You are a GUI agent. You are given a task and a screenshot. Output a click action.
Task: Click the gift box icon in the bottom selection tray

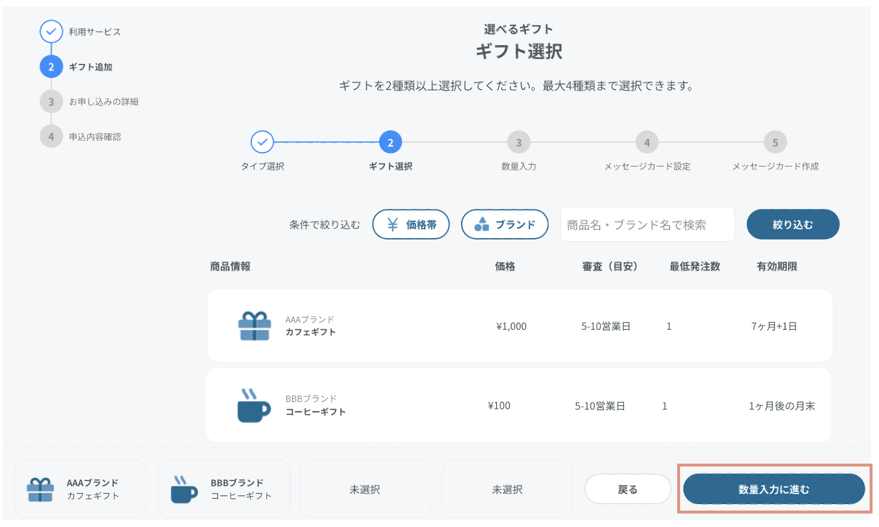(x=40, y=489)
